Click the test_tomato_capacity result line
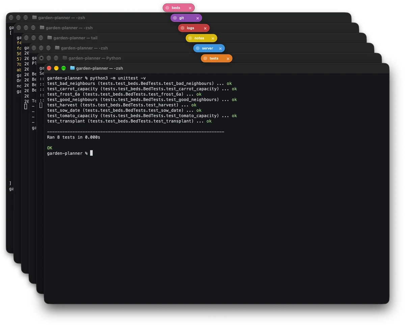 (x=142, y=116)
